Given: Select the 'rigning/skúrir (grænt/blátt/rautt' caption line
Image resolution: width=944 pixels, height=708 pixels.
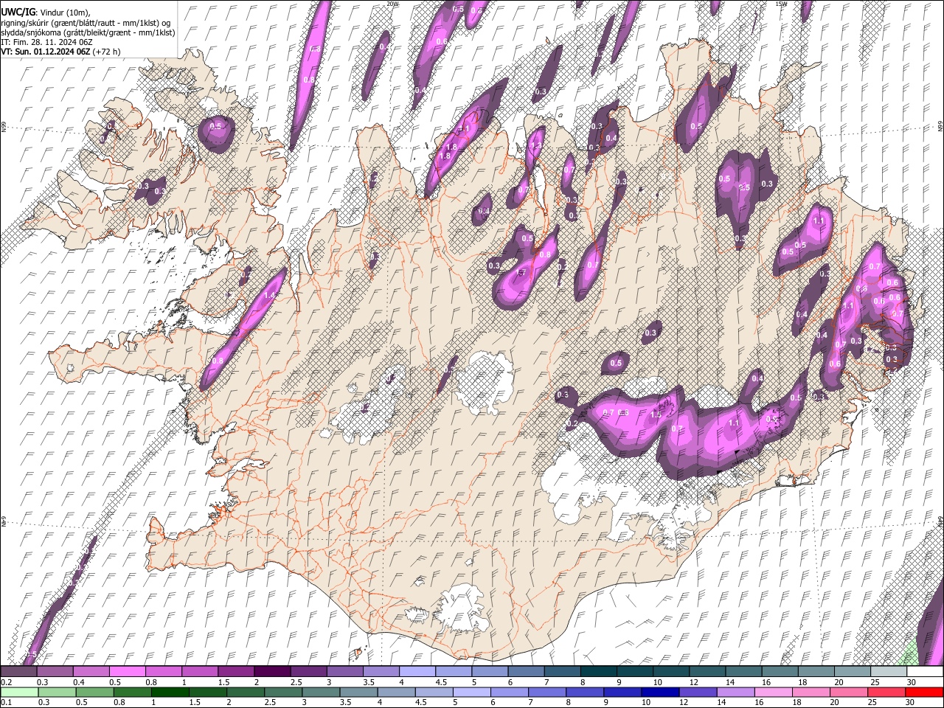Looking at the screenshot, I should (86, 23).
